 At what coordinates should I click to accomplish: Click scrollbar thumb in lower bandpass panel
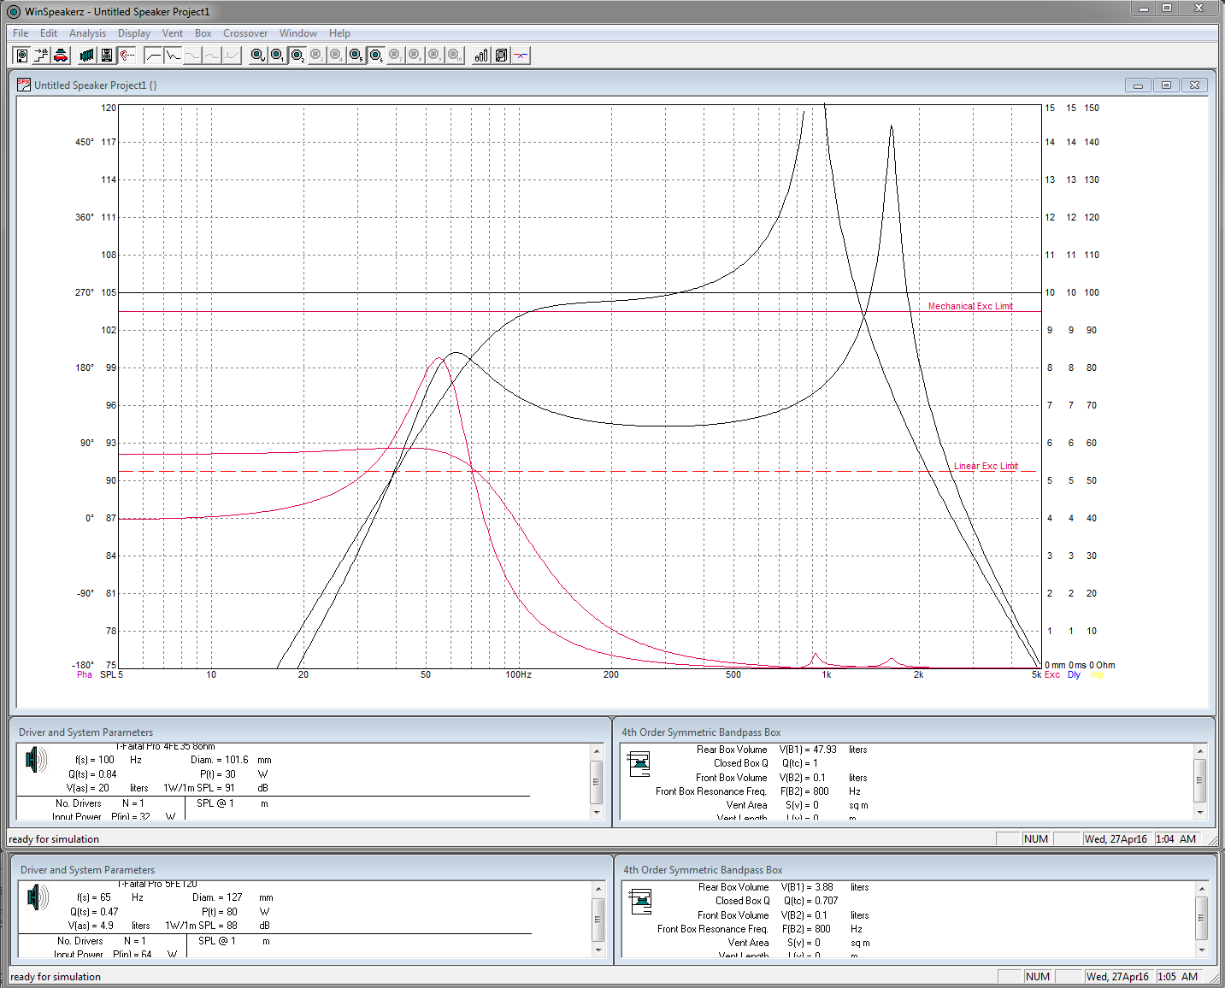click(1202, 918)
